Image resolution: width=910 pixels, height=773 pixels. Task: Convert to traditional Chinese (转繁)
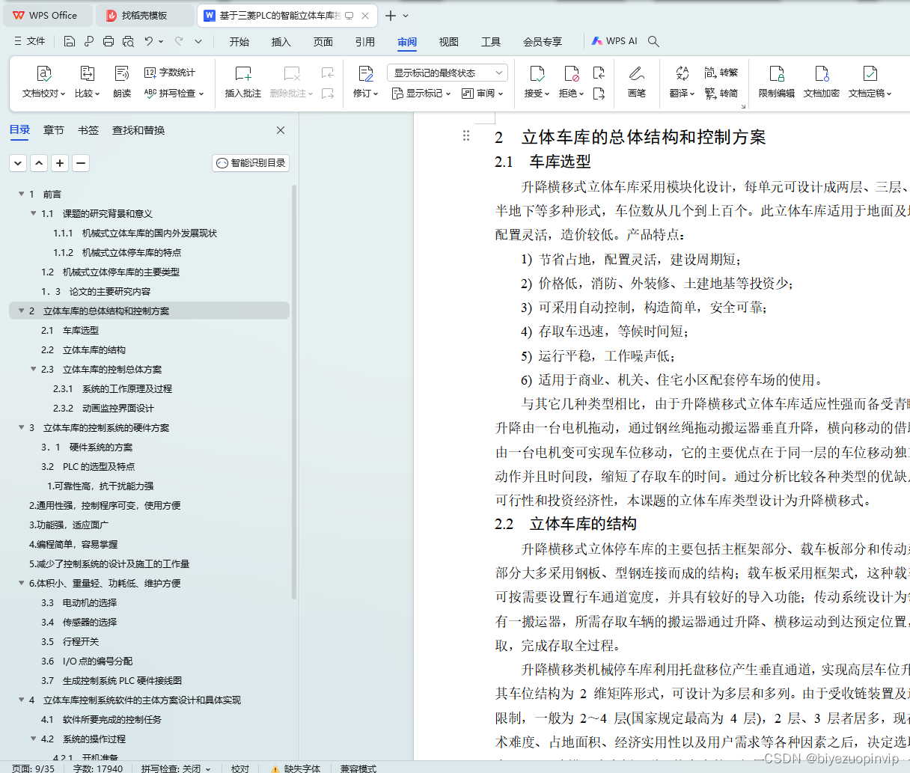721,73
